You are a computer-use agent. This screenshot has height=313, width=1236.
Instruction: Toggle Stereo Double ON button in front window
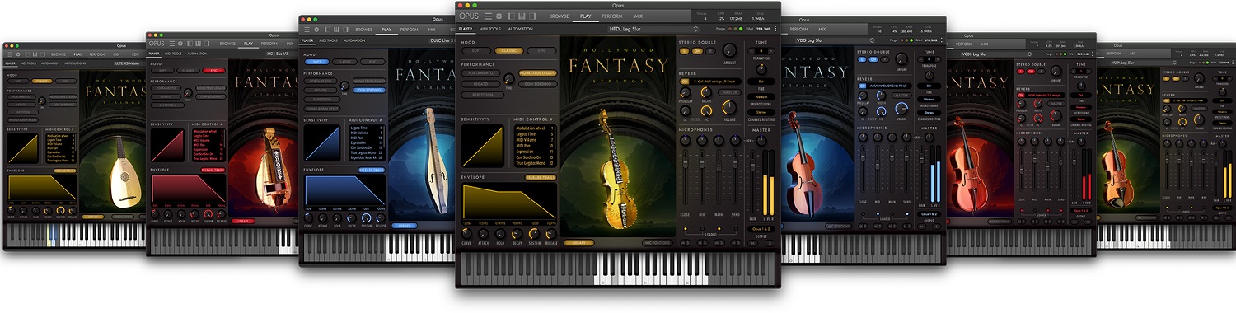pos(697,51)
